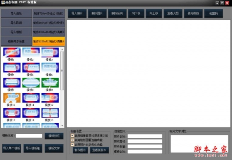
Task: Choose the 制作720x405格式 (fast) option
Action: tap(49, 14)
